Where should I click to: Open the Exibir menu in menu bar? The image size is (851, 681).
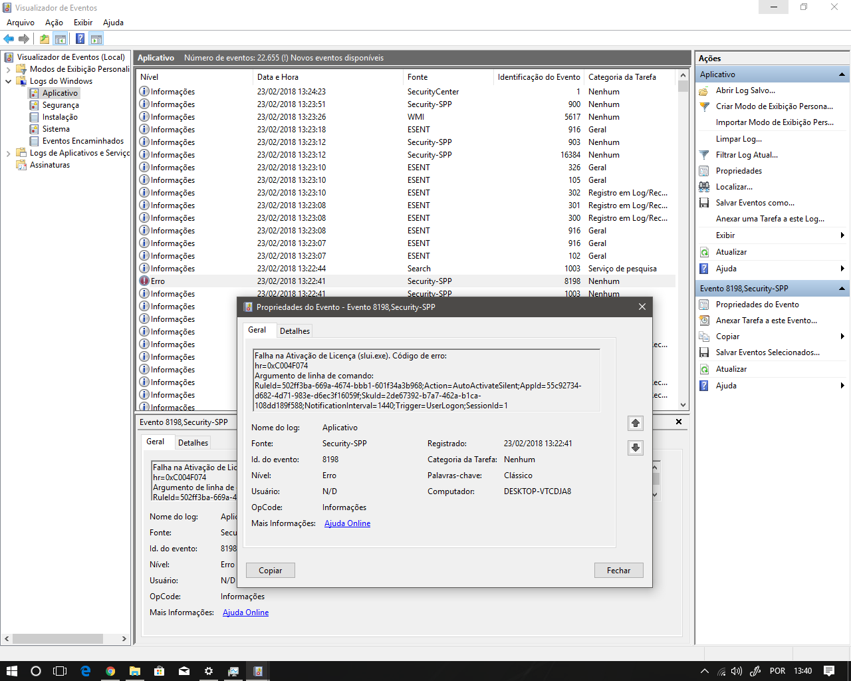83,23
